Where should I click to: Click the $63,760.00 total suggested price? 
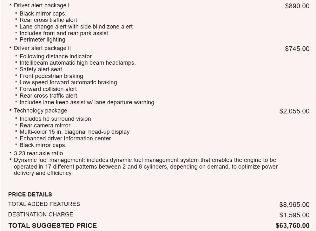coord(293,226)
